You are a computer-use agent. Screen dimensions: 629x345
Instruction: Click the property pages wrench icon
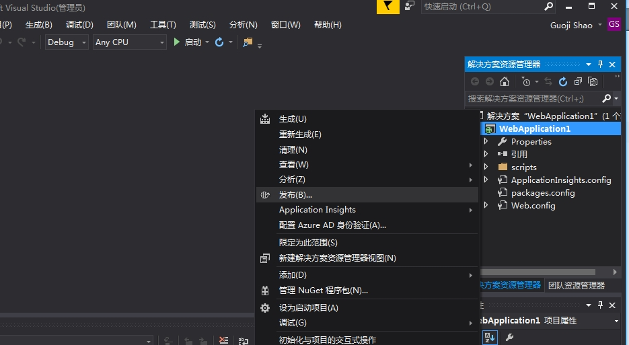(509, 338)
